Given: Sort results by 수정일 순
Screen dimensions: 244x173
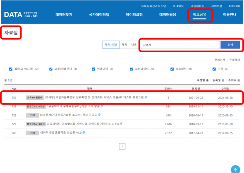Looking at the screenshot, I should pos(202,80).
